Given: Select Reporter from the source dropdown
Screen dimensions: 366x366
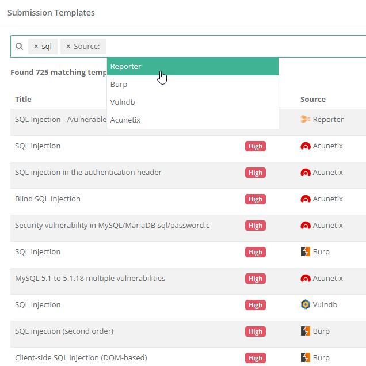Looking at the screenshot, I should [x=193, y=67].
